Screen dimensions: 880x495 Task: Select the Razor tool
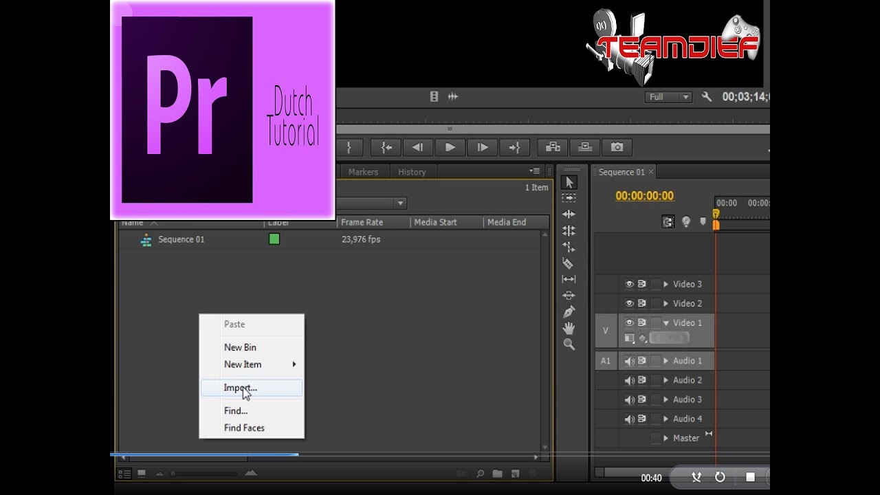pos(569,263)
